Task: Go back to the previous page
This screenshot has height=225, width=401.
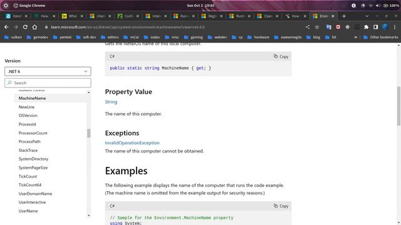Action: pyautogui.click(x=6, y=27)
